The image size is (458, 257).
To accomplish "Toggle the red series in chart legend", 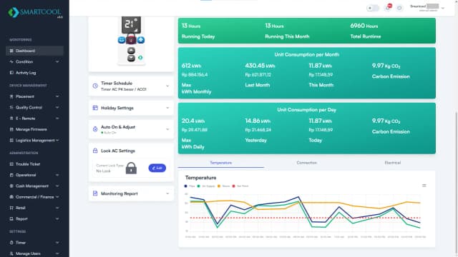I will click(240, 186).
